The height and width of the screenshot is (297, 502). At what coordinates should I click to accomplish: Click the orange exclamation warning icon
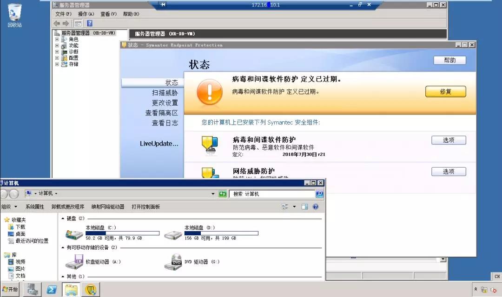click(x=210, y=92)
